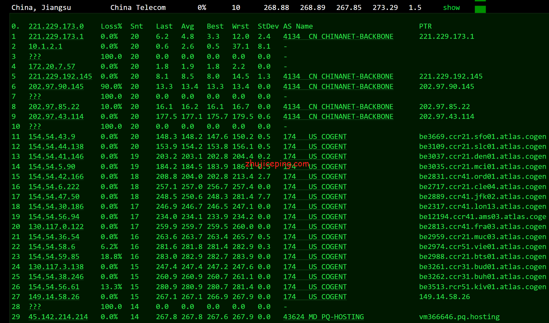
Task: Open IP link 154.54.30.186
Action: point(56,206)
